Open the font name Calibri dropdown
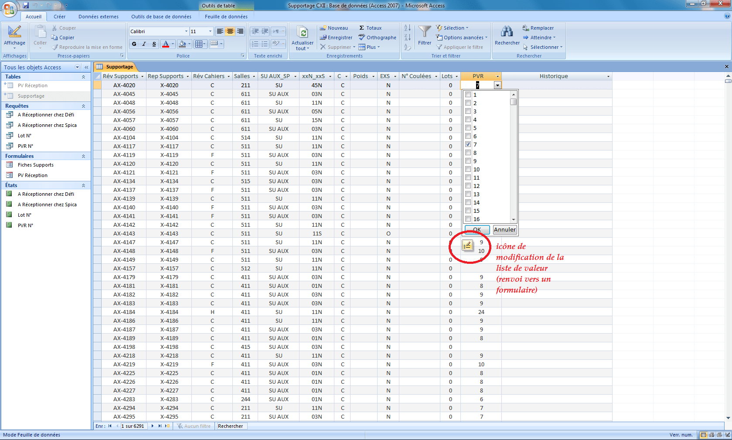Screen dimensions: 732x440 pyautogui.click(x=186, y=31)
